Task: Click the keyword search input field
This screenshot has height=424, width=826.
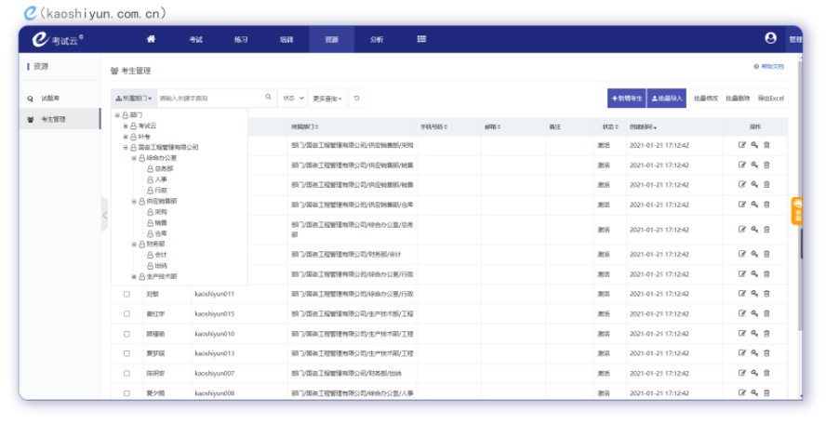Action: coord(209,98)
